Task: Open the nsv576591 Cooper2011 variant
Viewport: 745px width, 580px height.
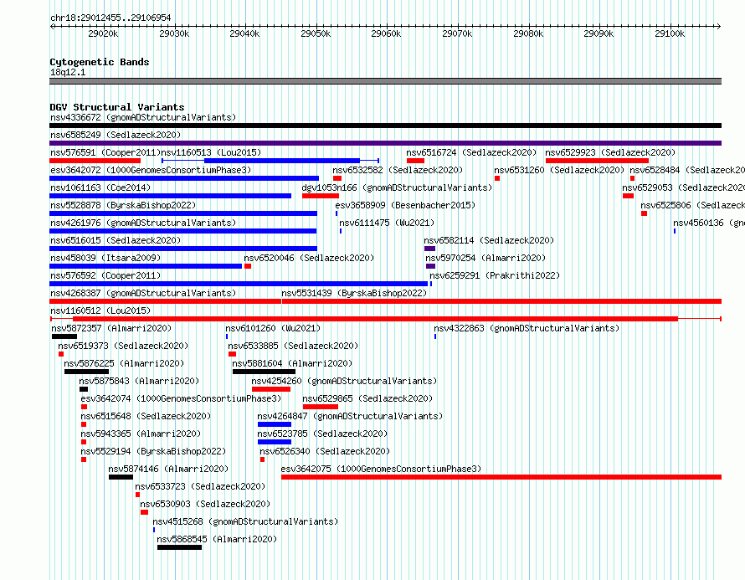Action: coord(105,152)
